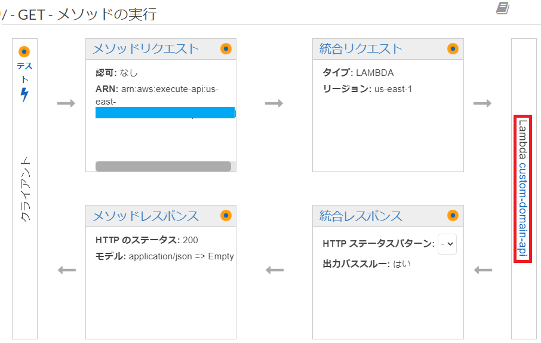Open the 統合リクエスト settings link
This screenshot has height=343, width=541.
pos(361,49)
